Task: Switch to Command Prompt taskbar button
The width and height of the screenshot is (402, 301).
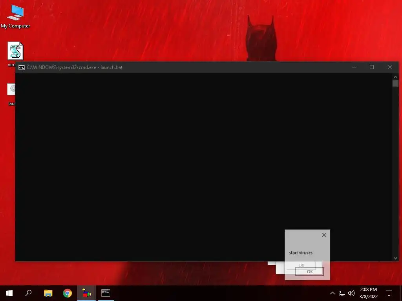Action: pos(106,293)
